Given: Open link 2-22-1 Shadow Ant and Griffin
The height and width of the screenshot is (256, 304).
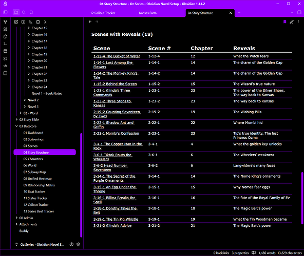Looking at the screenshot, I should 113,125.
